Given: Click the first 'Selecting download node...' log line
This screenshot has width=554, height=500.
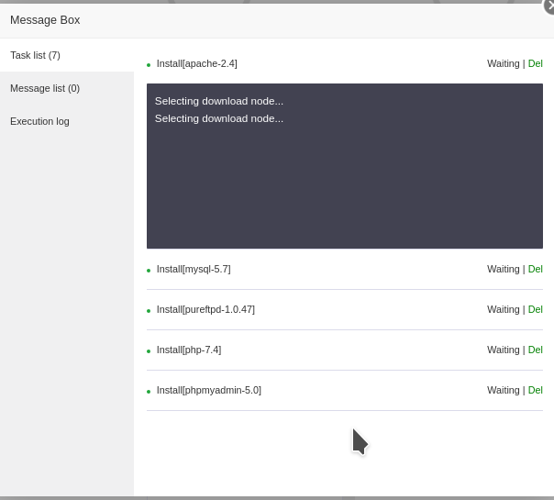Looking at the screenshot, I should [219, 101].
